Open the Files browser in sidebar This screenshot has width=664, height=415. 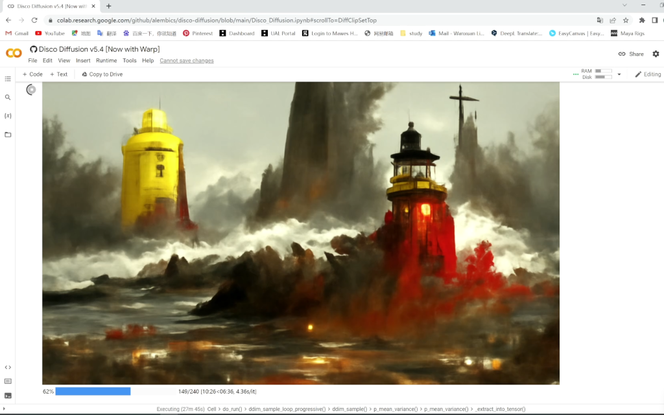click(x=8, y=135)
